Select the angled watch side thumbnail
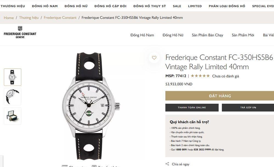The image size is (274, 167). pyautogui.click(x=13, y=96)
